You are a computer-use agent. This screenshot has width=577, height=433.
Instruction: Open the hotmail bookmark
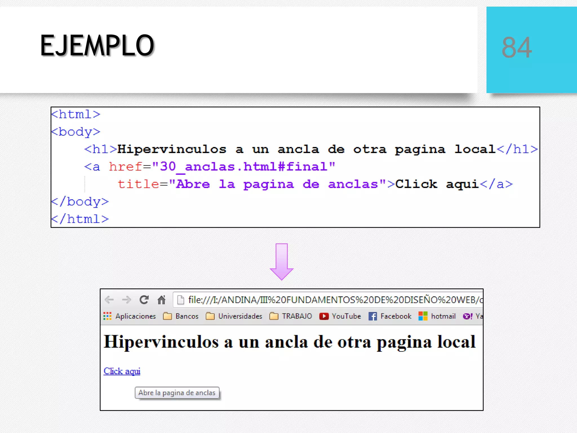(x=437, y=316)
